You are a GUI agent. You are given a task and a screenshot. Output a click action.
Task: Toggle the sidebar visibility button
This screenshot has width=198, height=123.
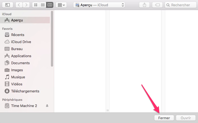point(8,5)
